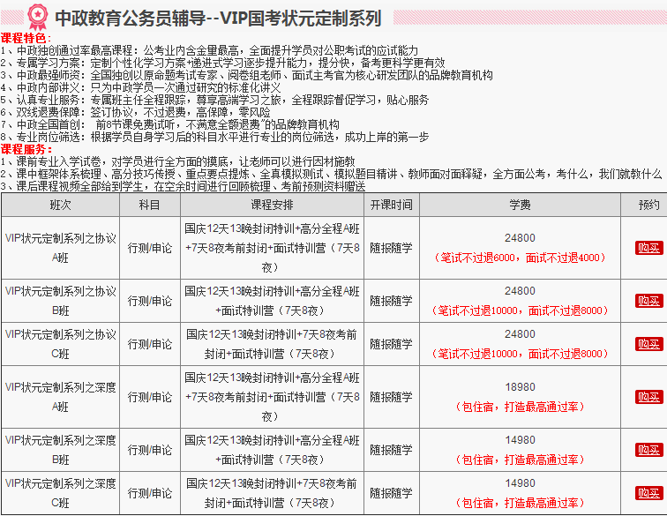Select the 学费 column header
This screenshot has height=516, width=667.
(x=520, y=205)
